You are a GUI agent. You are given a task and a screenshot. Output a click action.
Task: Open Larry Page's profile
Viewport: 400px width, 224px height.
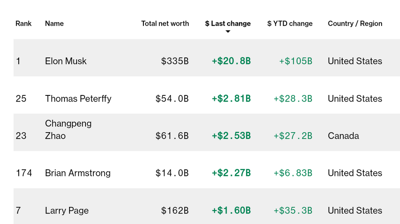(x=67, y=210)
